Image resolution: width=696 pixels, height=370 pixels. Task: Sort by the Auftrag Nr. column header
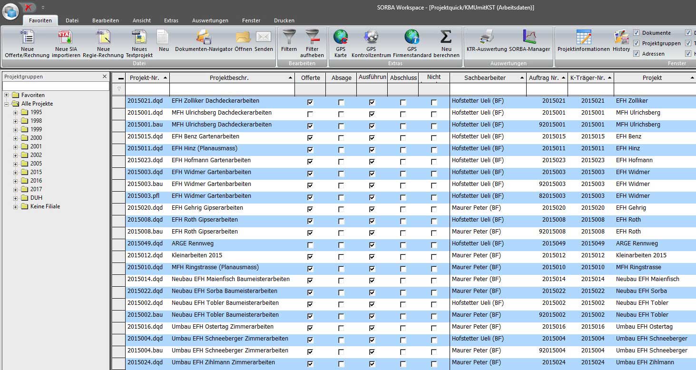pyautogui.click(x=547, y=78)
